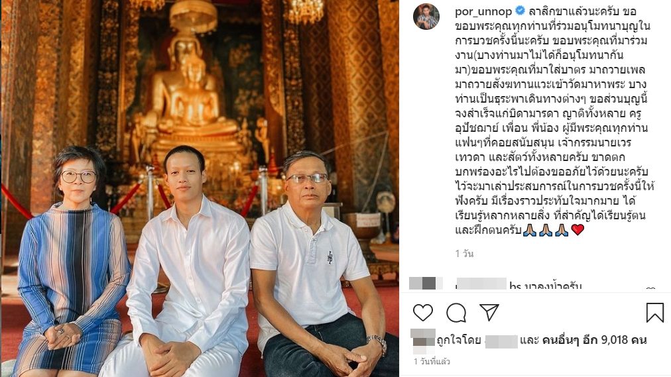Open comments via the speech bubble icon
Image resolution: width=671 pixels, height=377 pixels.
(x=456, y=313)
